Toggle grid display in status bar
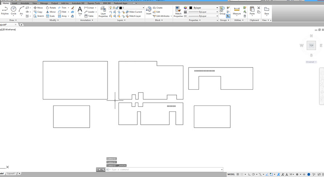The height and width of the screenshot is (177, 324). tap(238, 174)
